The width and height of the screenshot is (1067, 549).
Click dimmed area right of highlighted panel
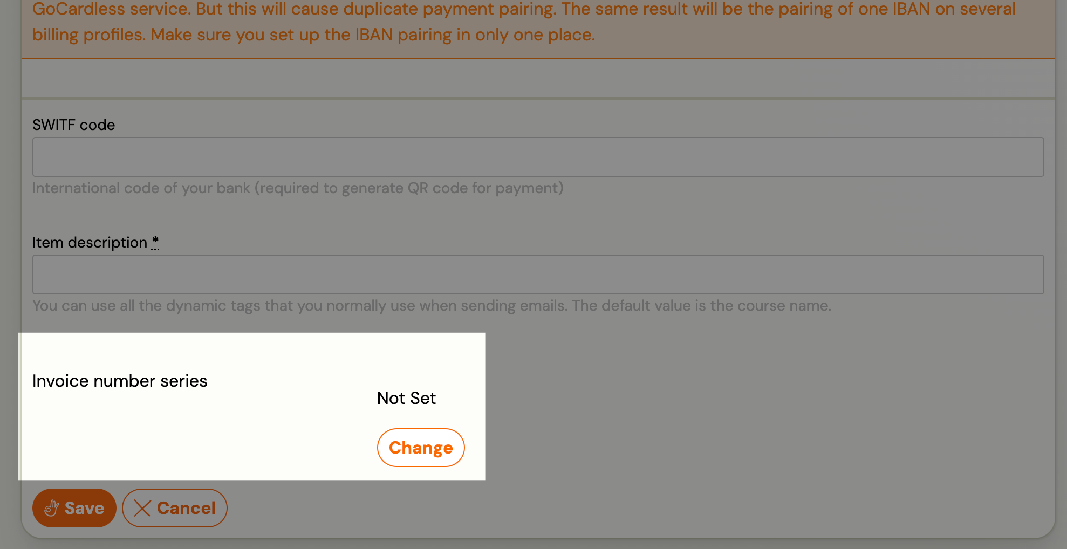tap(755, 404)
